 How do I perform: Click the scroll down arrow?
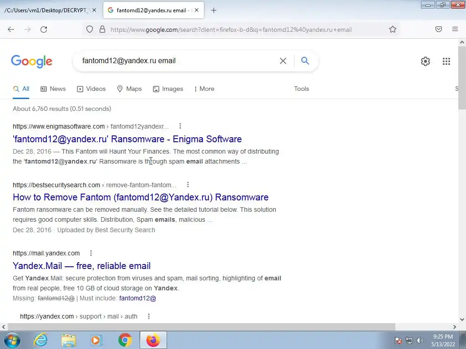point(462,319)
